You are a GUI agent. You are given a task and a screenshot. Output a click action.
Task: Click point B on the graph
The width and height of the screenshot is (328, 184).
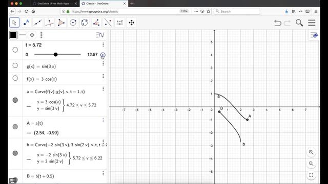[x=219, y=112]
